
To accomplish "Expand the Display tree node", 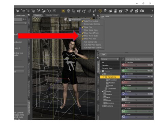I will (102, 92).
